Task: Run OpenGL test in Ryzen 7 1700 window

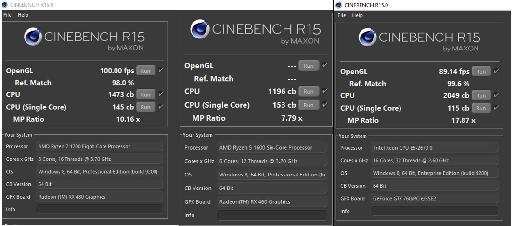Action: pyautogui.click(x=145, y=70)
